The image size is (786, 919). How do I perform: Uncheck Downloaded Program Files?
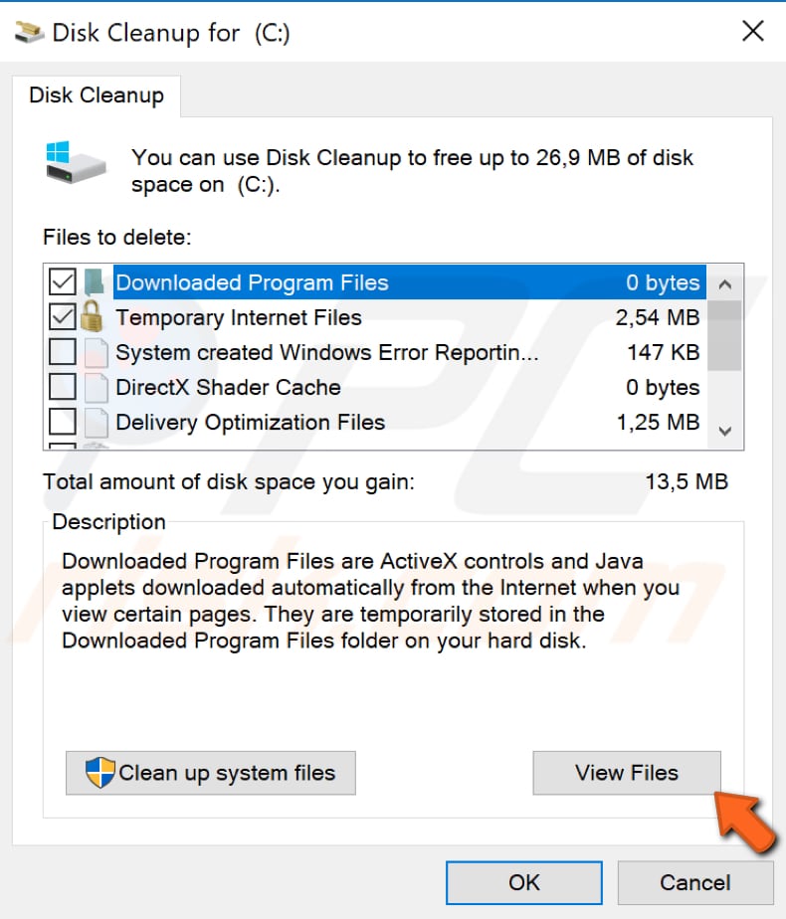[62, 281]
